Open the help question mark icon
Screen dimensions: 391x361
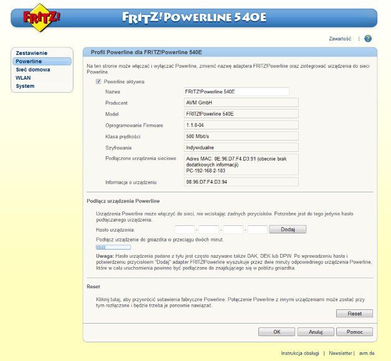click(368, 39)
